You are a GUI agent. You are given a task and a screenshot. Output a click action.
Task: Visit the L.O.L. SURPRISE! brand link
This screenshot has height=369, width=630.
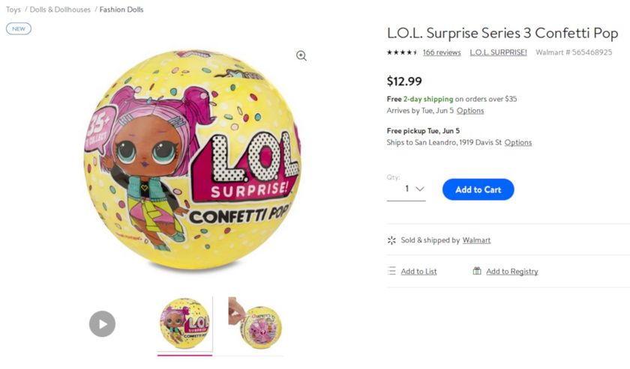click(498, 52)
